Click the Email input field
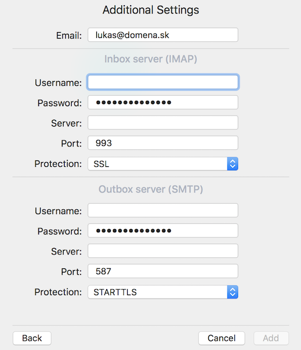Image resolution: width=301 pixels, height=350 pixels. click(x=163, y=35)
